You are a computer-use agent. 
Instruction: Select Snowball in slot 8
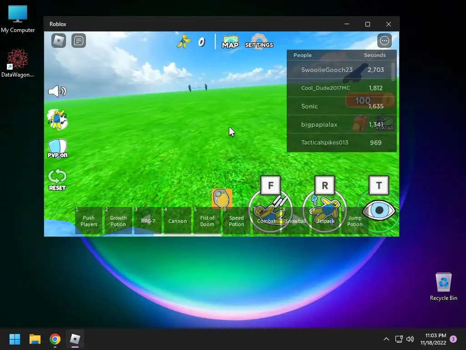(x=295, y=221)
